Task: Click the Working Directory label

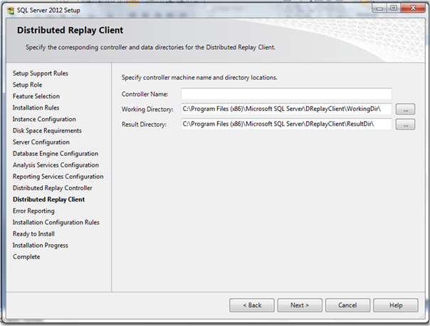Action: click(147, 110)
